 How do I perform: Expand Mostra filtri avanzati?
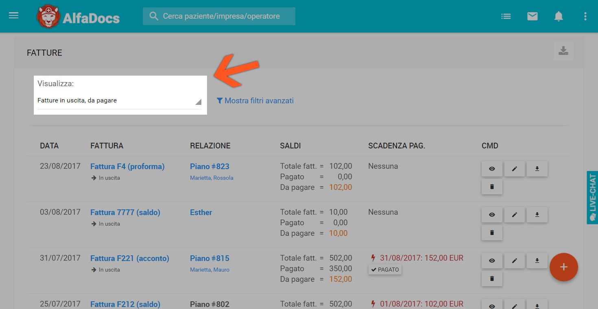[255, 101]
